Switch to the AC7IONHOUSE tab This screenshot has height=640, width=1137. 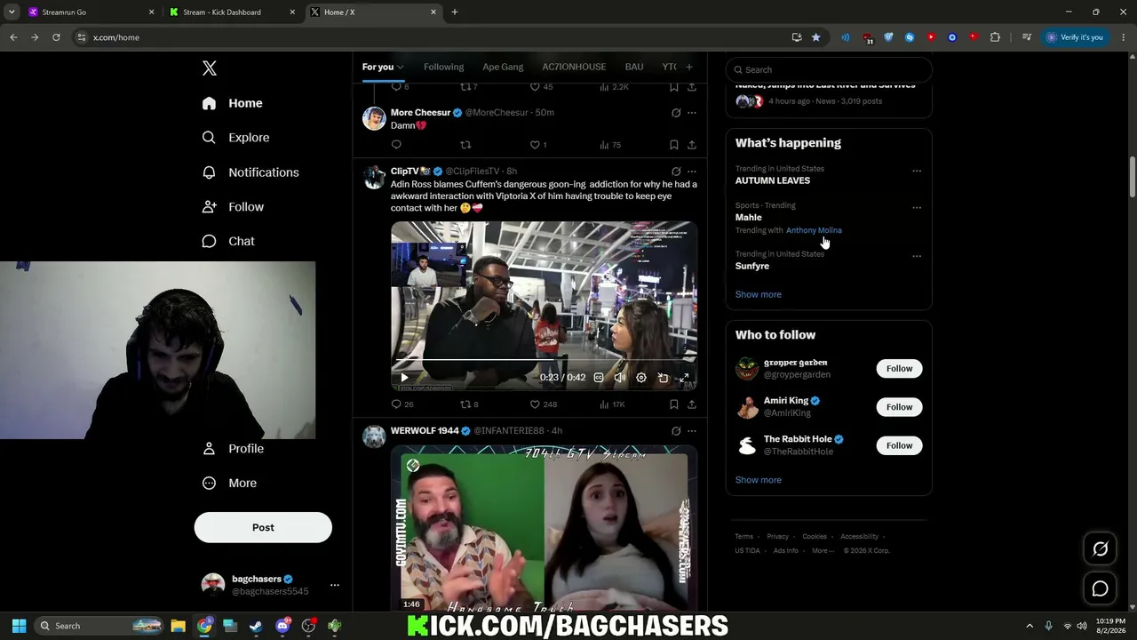574,67
